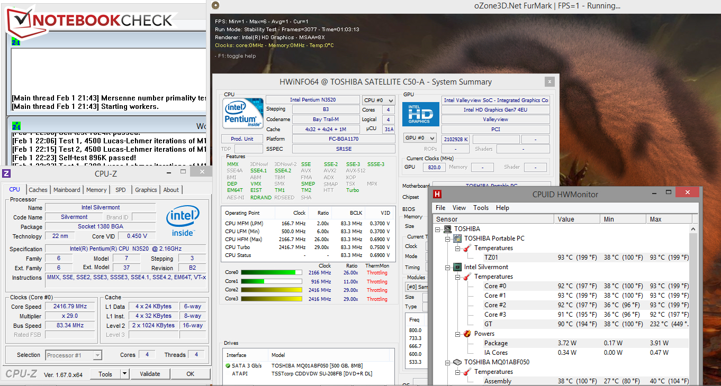The image size is (721, 386).
Task: Click the Intel Silvermont chip icon
Action: (x=458, y=267)
